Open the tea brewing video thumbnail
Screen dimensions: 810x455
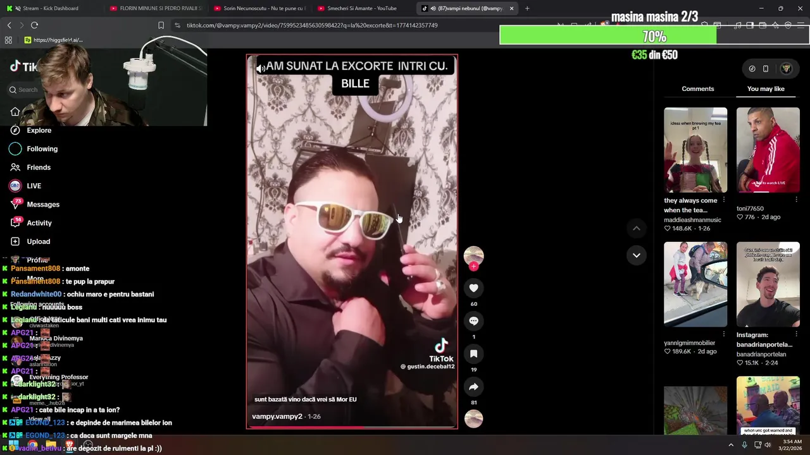point(695,150)
